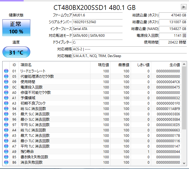This screenshot has height=169, width=189.
Task: Click the 正常 100% health status button
Action: [x=16, y=28]
